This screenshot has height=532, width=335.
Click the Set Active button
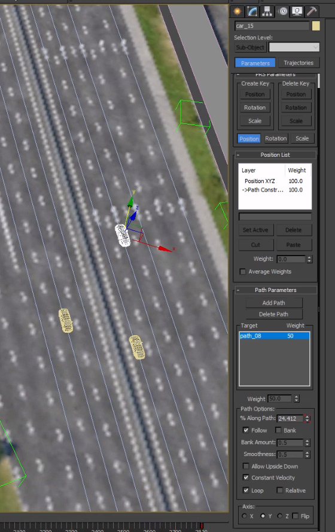click(x=255, y=230)
